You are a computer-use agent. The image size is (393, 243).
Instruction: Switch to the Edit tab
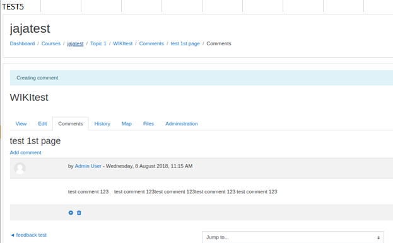(42, 124)
